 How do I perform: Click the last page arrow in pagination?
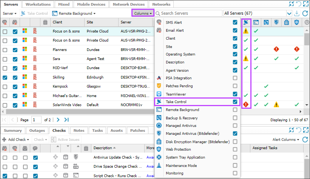coord(66,120)
